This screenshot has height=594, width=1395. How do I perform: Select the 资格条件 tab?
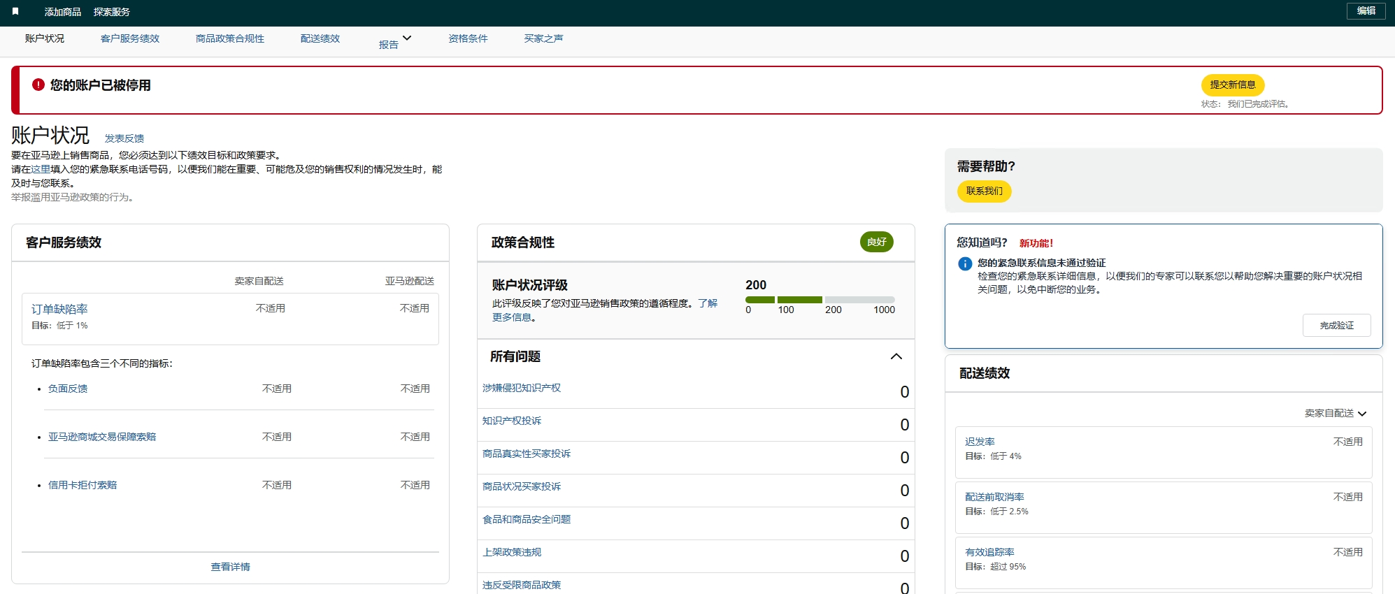click(468, 38)
